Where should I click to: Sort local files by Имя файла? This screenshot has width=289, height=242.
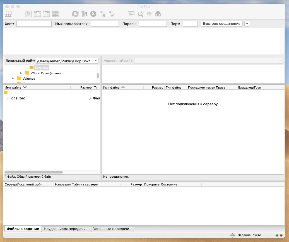[x=37, y=87]
